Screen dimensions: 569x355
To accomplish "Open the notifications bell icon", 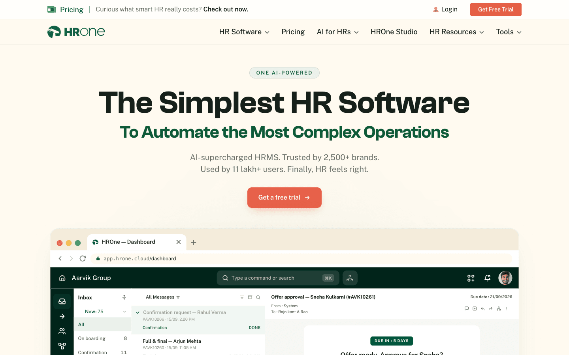I will [x=488, y=278].
